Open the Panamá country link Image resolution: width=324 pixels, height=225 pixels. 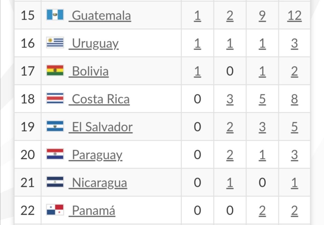93,211
